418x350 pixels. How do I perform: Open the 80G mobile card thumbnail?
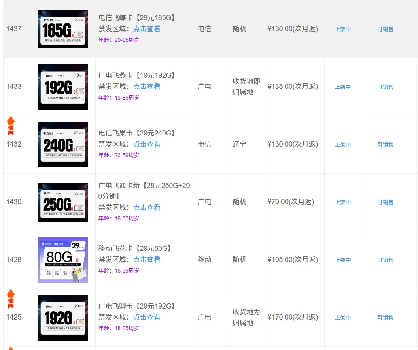pyautogui.click(x=63, y=260)
